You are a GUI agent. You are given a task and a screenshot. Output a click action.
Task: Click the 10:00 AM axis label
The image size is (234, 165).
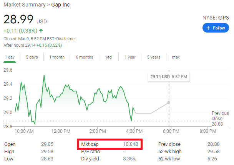pos(24,131)
